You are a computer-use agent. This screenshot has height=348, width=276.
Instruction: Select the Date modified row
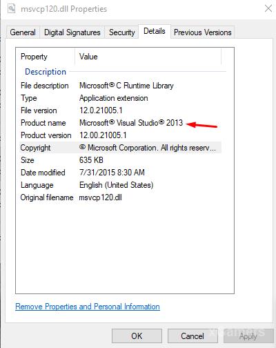[120, 173]
